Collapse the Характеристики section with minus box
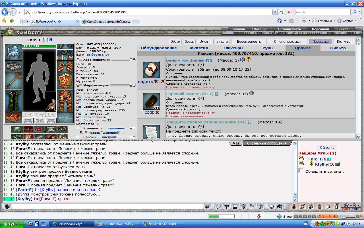The width and height of the screenshot is (364, 228). [x=78, y=60]
